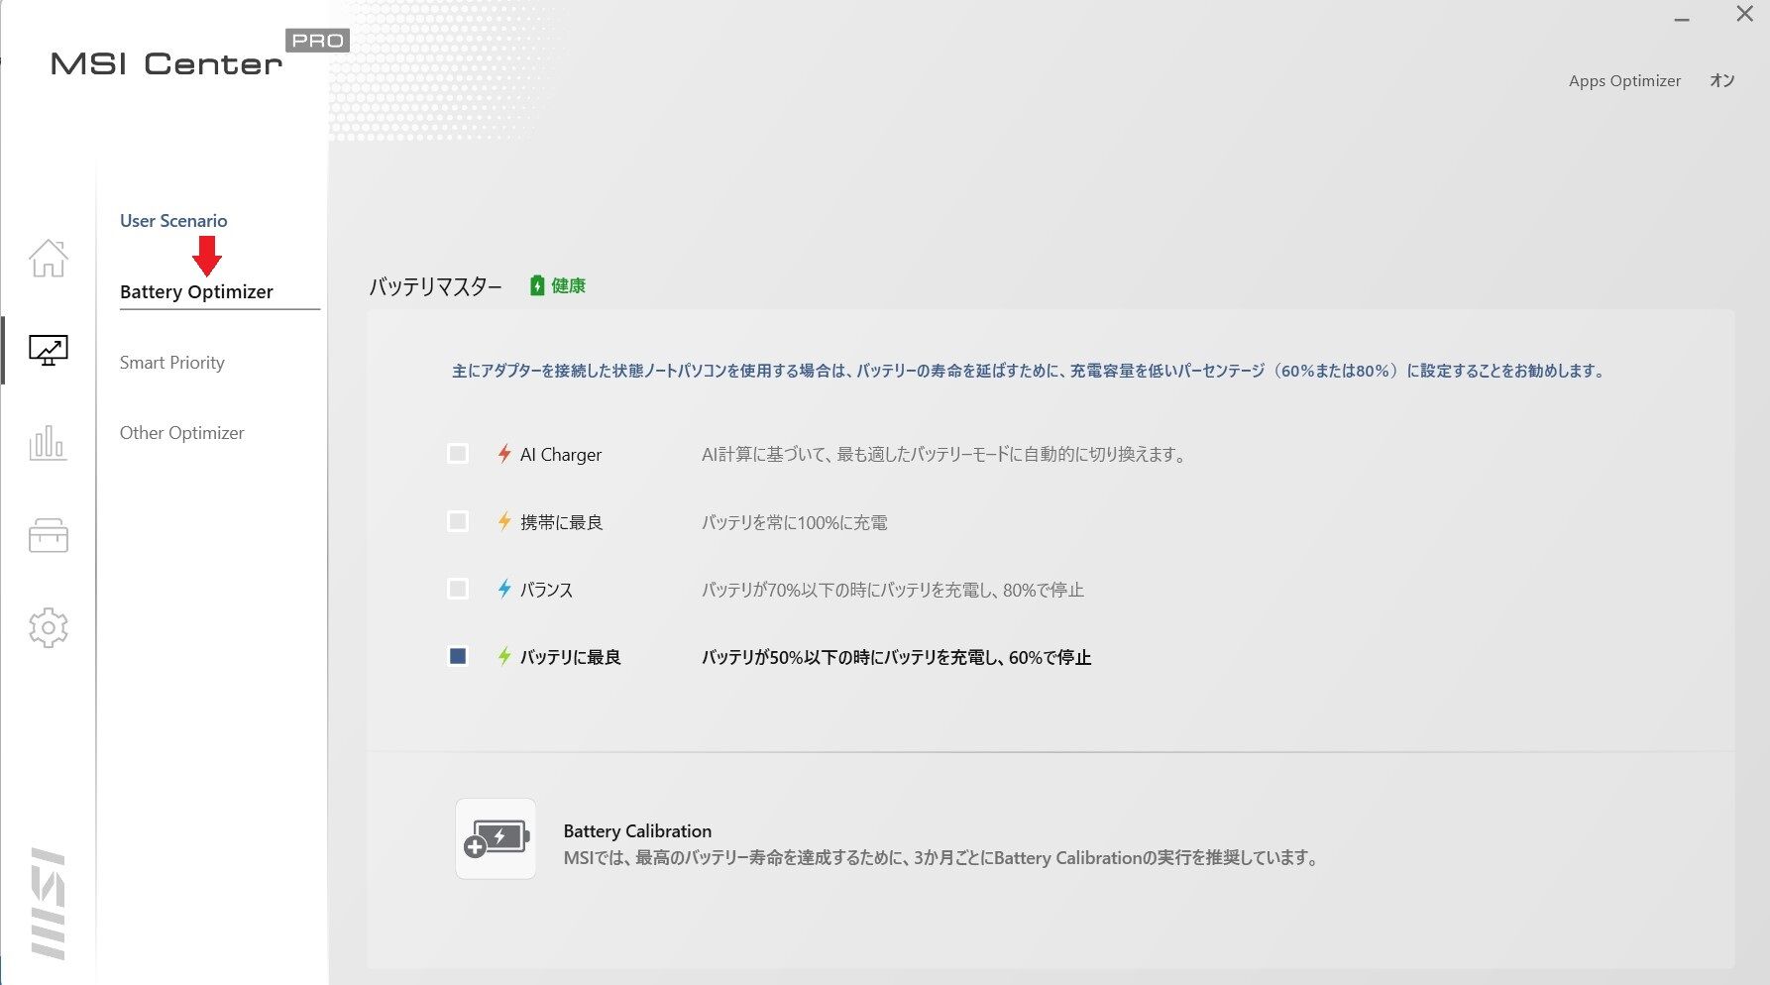
Task: Toggle Apps Optimizer オン switch
Action: click(1722, 80)
